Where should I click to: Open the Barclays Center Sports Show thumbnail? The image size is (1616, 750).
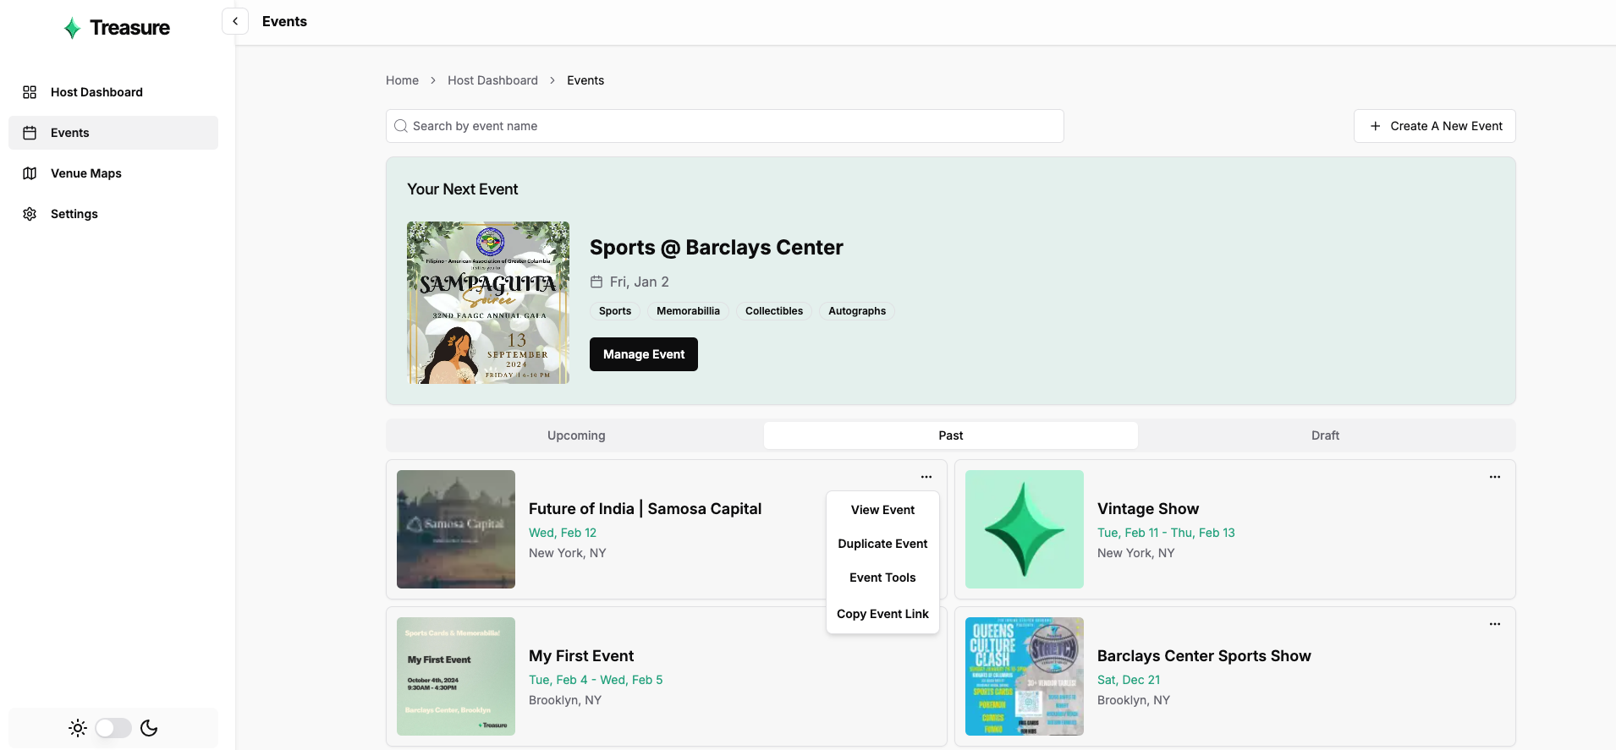pyautogui.click(x=1025, y=676)
